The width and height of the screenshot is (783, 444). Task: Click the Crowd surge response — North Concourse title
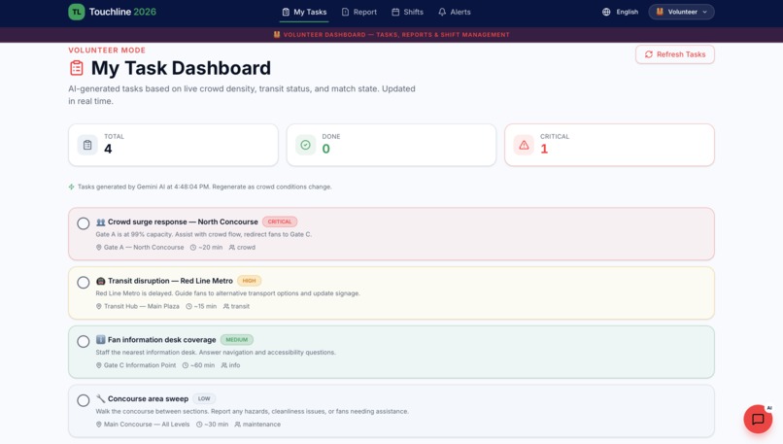[x=183, y=222]
